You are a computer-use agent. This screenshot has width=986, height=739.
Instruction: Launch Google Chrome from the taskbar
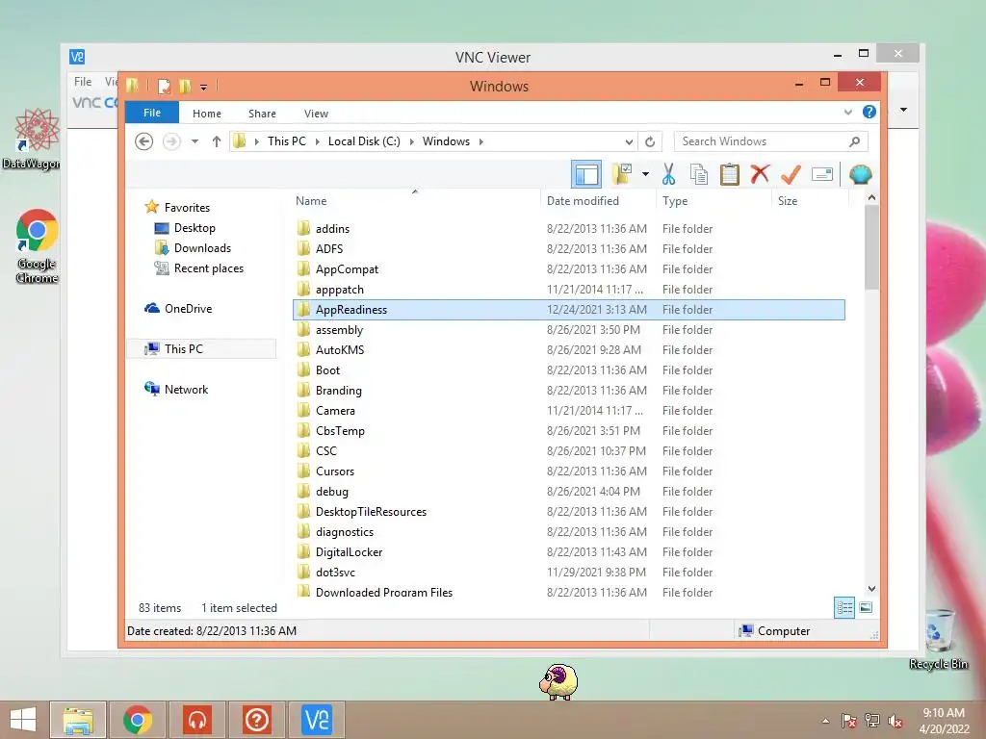(x=138, y=720)
